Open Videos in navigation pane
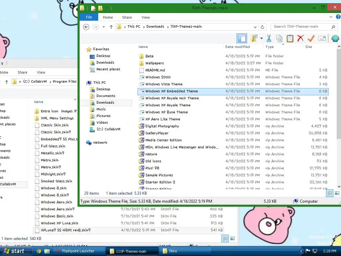 click(x=102, y=123)
